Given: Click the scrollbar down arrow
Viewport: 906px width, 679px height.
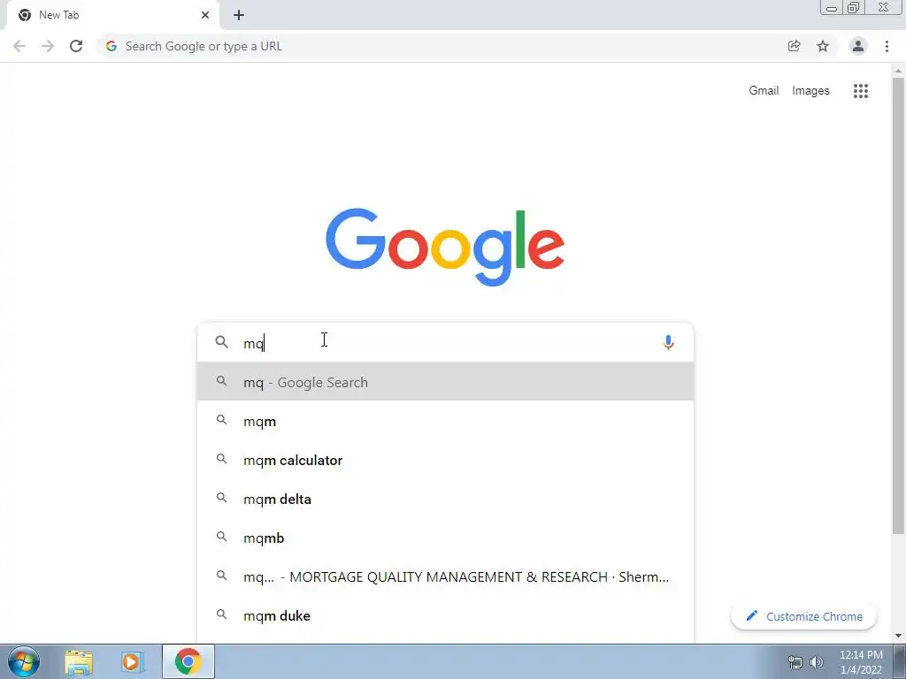Looking at the screenshot, I should 898,637.
